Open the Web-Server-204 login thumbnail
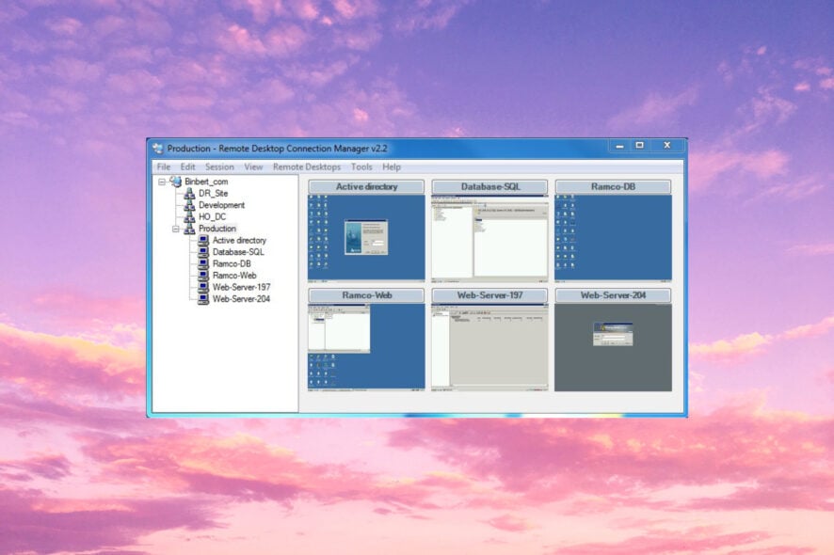Image resolution: width=834 pixels, height=555 pixels. 614,347
